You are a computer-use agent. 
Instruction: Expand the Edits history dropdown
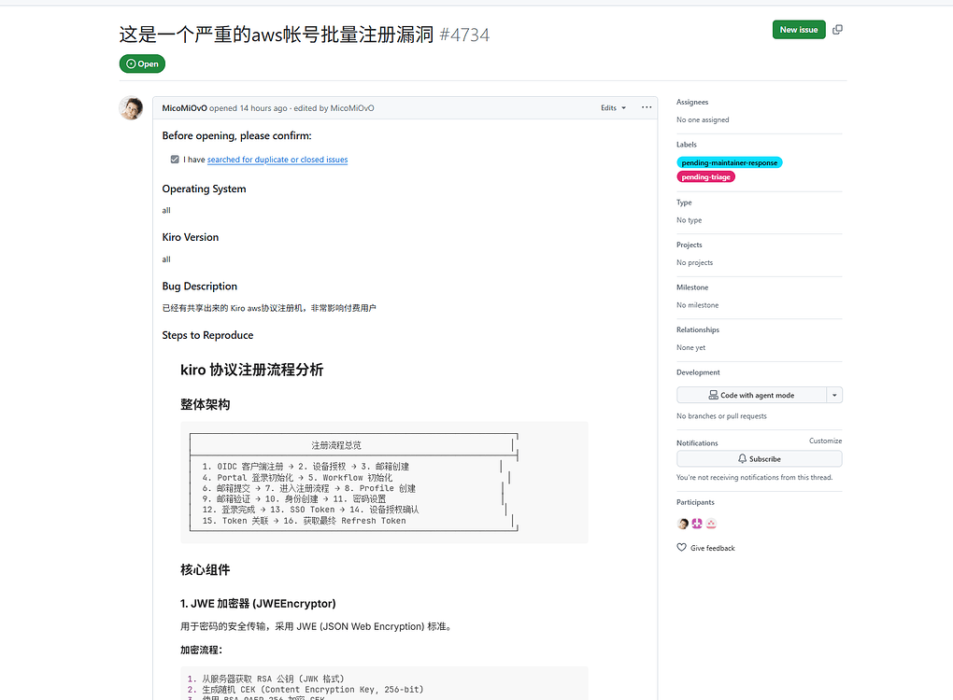pyautogui.click(x=613, y=107)
